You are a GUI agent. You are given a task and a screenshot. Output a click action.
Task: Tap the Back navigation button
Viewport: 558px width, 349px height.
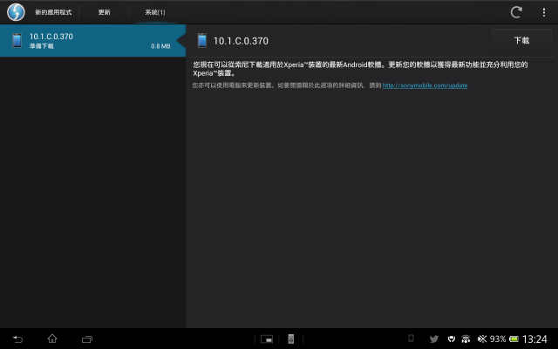(17, 339)
